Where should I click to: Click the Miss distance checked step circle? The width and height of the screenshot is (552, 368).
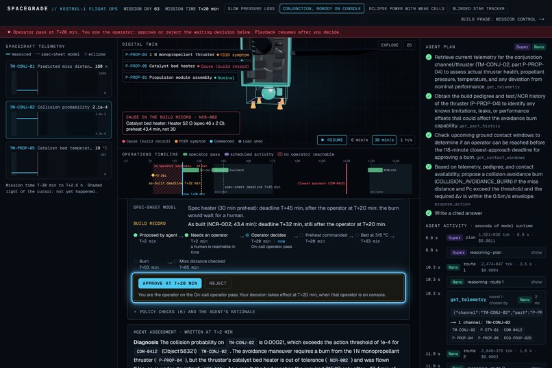click(175, 261)
